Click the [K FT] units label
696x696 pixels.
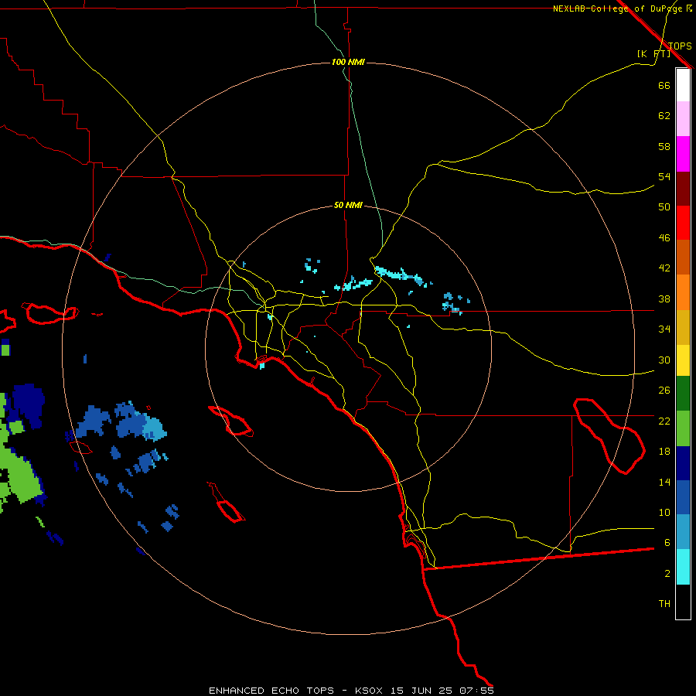click(653, 53)
